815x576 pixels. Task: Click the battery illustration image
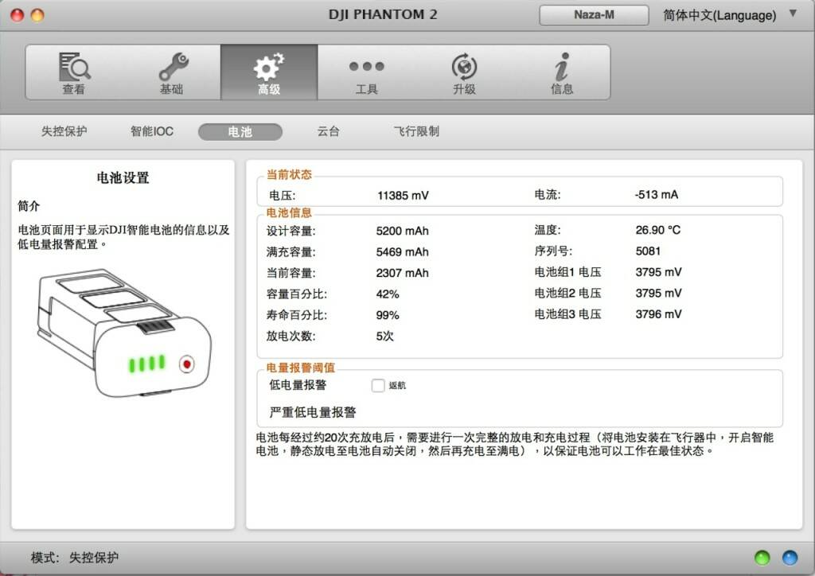123,333
